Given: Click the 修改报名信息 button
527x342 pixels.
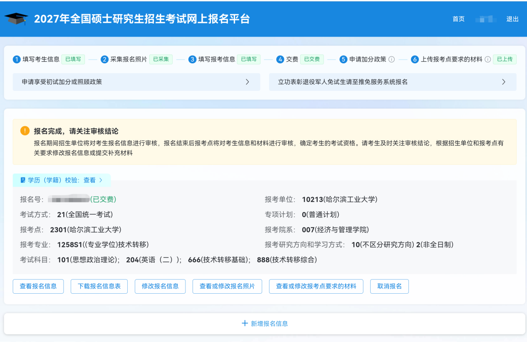Looking at the screenshot, I should pyautogui.click(x=160, y=286).
